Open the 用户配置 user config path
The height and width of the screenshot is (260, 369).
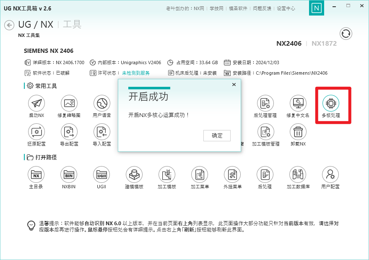coord(330,174)
